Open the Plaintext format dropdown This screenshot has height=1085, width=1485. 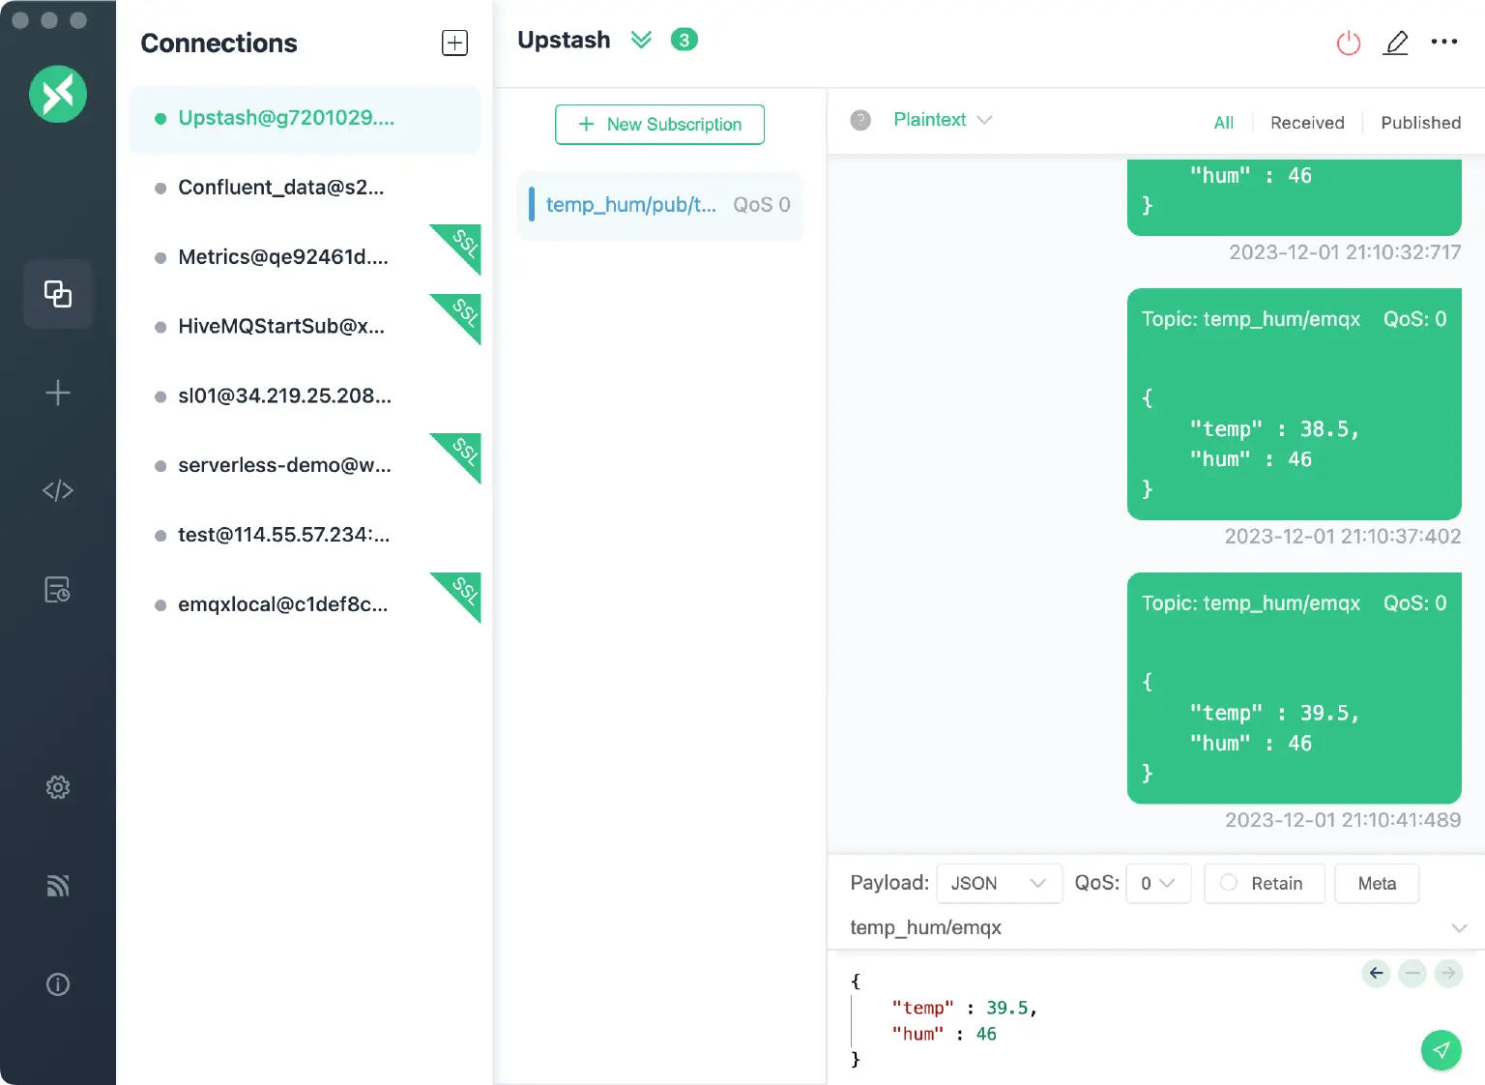(x=943, y=120)
